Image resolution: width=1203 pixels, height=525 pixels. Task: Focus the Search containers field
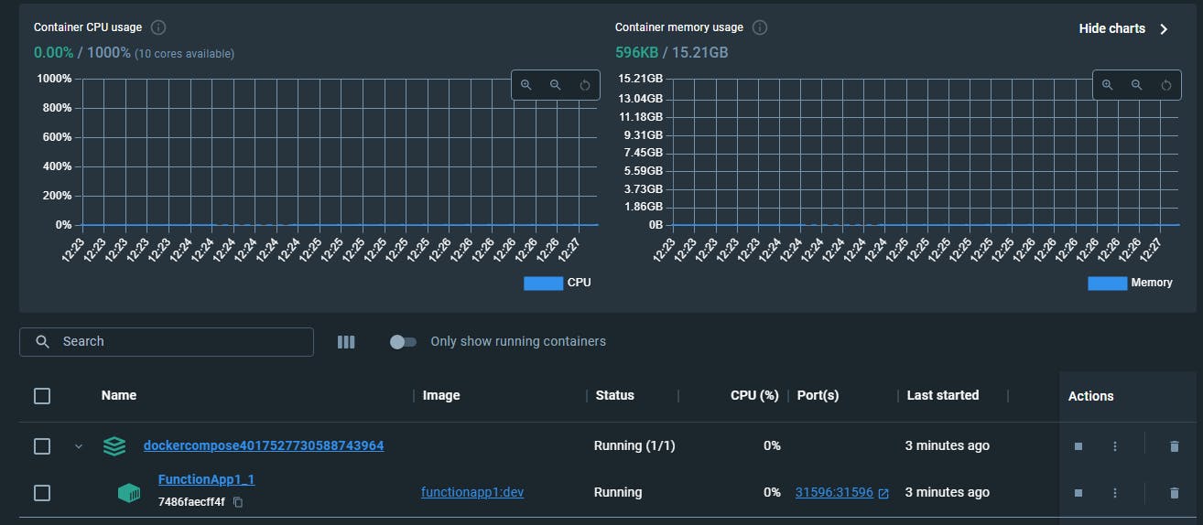(167, 341)
